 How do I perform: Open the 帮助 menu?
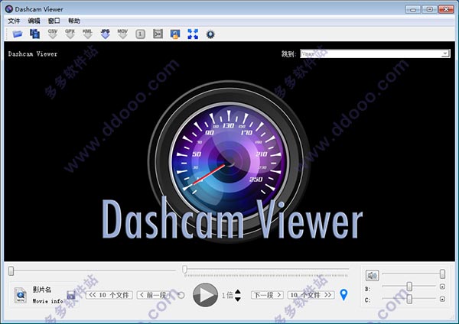click(73, 21)
